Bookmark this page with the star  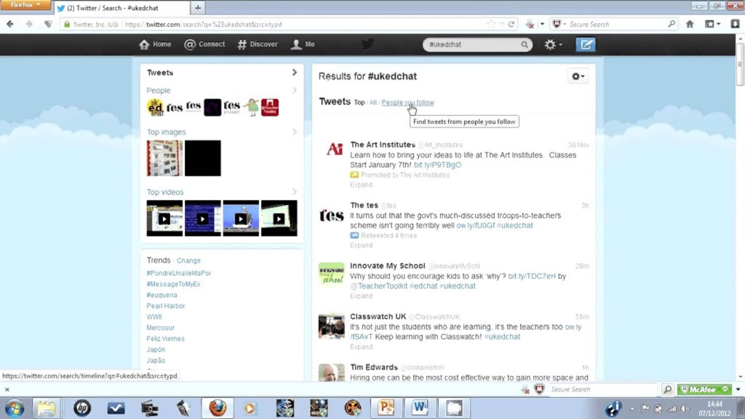point(491,24)
